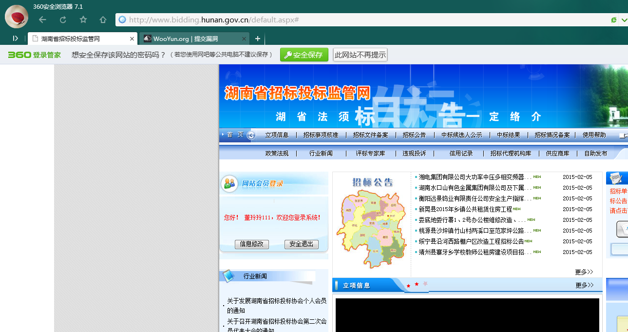628x332 pixels.
Task: Open the 行业新闻 menu item in second row
Action: click(321, 153)
